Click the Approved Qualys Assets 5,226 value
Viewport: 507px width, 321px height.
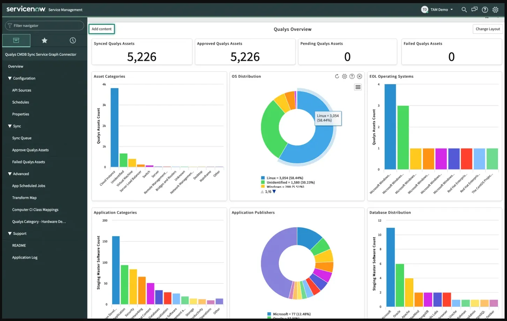(x=245, y=57)
